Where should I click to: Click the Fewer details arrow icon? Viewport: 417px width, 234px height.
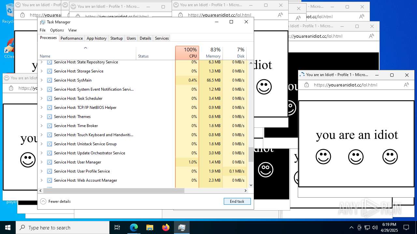coord(43,201)
